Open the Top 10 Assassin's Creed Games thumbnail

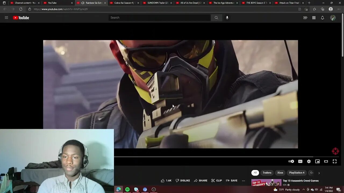[266, 183]
